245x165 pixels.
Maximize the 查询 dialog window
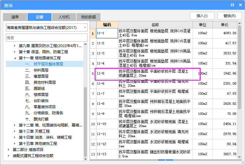point(232,5)
